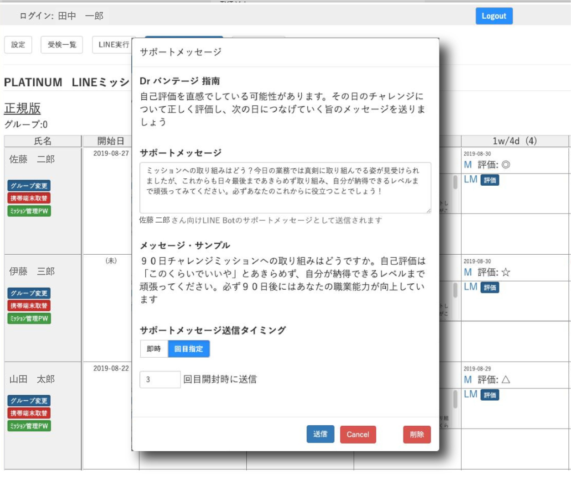Click 評価 badge in 佐藤 二郎's row
Screen dimensions: 571x477
490,180
